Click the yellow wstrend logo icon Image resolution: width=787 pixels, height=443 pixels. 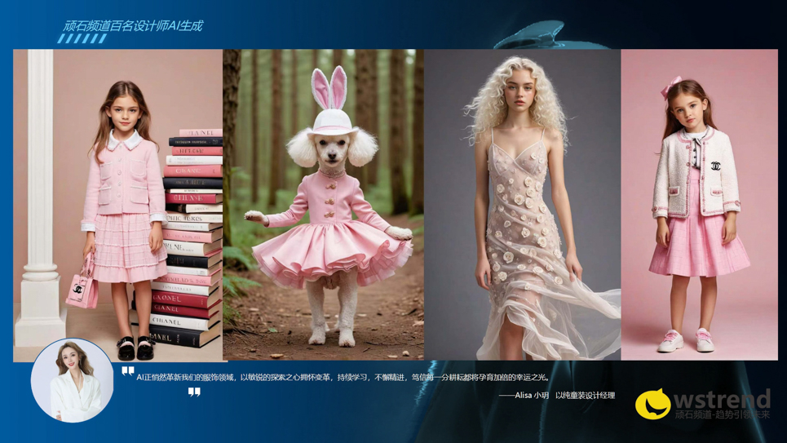point(652,403)
